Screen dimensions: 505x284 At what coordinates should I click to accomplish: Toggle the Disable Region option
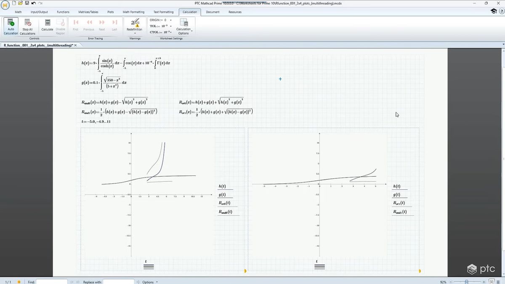pyautogui.click(x=60, y=26)
